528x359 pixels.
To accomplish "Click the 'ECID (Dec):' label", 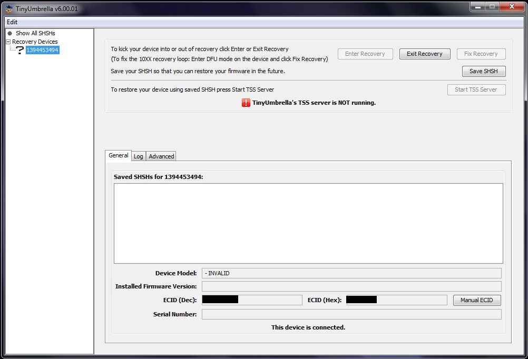I will (180, 300).
